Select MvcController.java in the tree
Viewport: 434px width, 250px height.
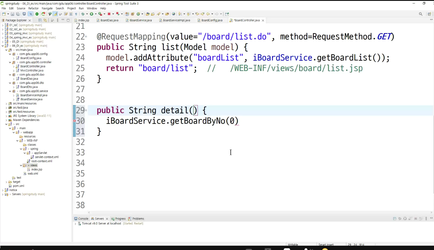pos(32,70)
